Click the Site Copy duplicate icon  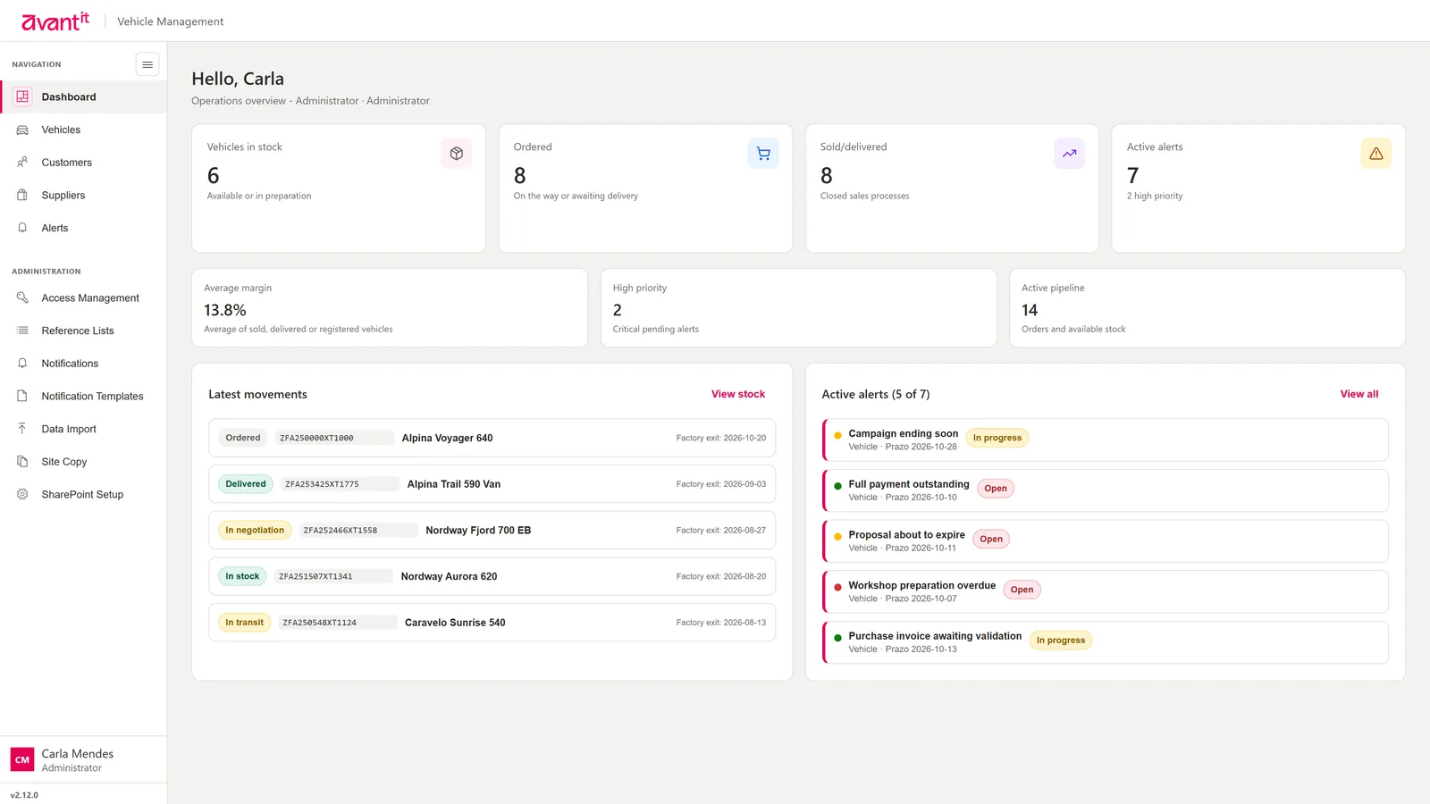(x=22, y=462)
